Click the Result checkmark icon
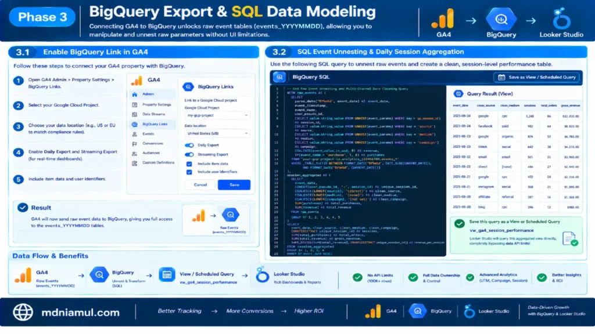Screen dimensions: 595x334 click(x=23, y=208)
